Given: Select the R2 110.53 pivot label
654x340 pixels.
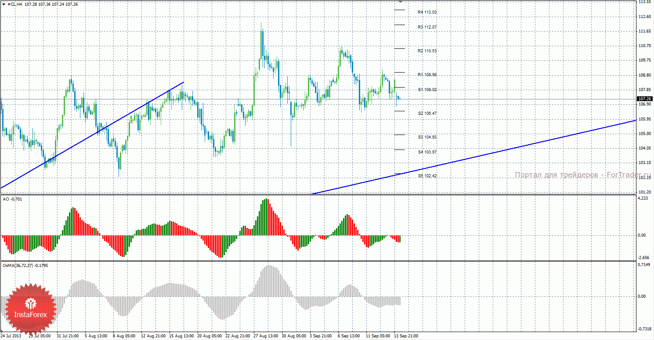Looking at the screenshot, I should click(427, 51).
